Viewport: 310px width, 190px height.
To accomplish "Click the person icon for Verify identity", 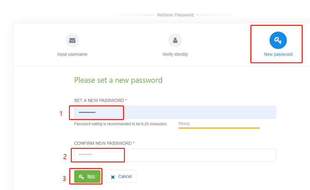I will tap(175, 40).
